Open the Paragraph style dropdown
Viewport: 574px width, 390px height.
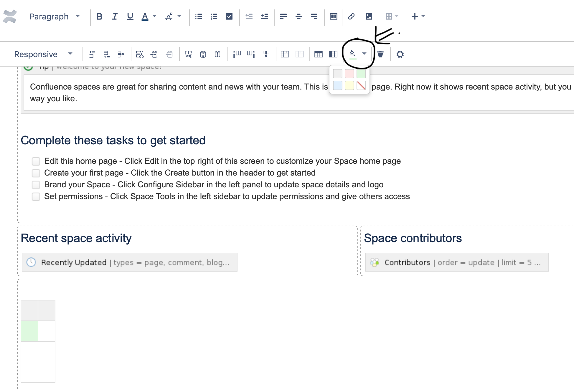(55, 16)
